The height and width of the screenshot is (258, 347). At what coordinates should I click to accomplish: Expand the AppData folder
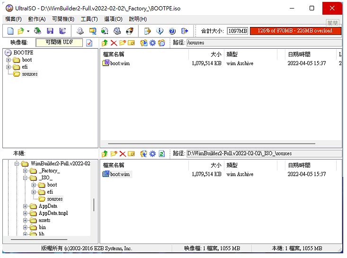point(25,206)
